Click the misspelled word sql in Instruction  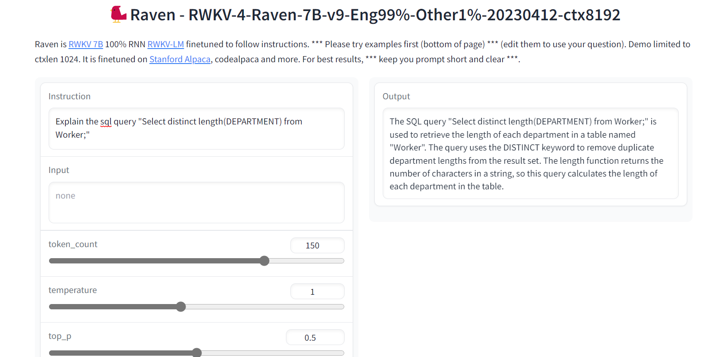coord(106,122)
